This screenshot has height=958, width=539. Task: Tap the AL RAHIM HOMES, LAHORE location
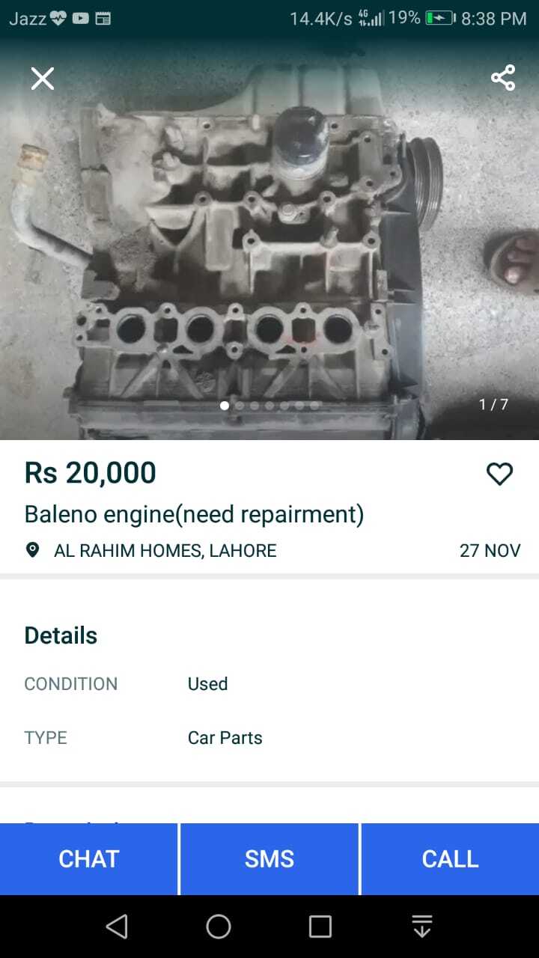(x=165, y=551)
